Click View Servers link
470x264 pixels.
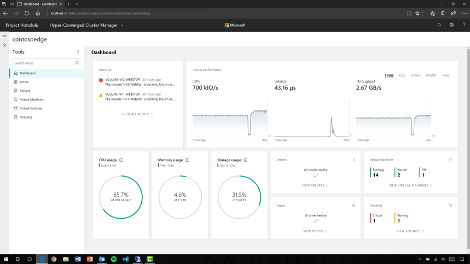point(315,186)
